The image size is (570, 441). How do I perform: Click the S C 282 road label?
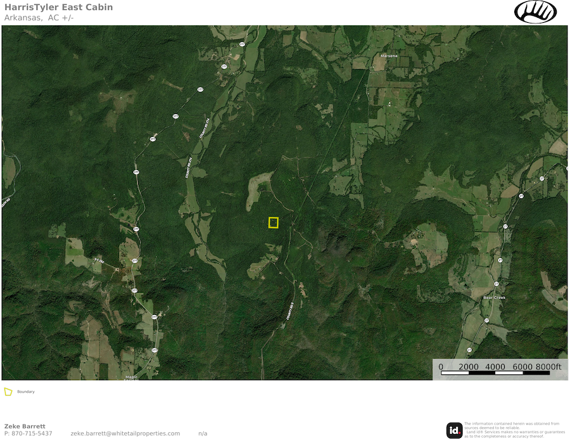pyautogui.click(x=99, y=260)
